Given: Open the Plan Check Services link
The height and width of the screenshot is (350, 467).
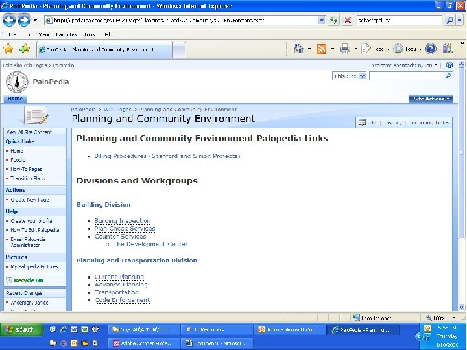Looking at the screenshot, I should coord(125,229).
